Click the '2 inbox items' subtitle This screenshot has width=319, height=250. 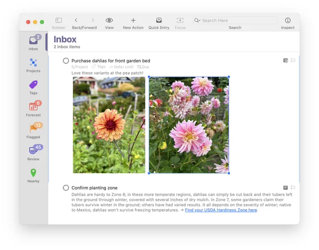tap(67, 47)
